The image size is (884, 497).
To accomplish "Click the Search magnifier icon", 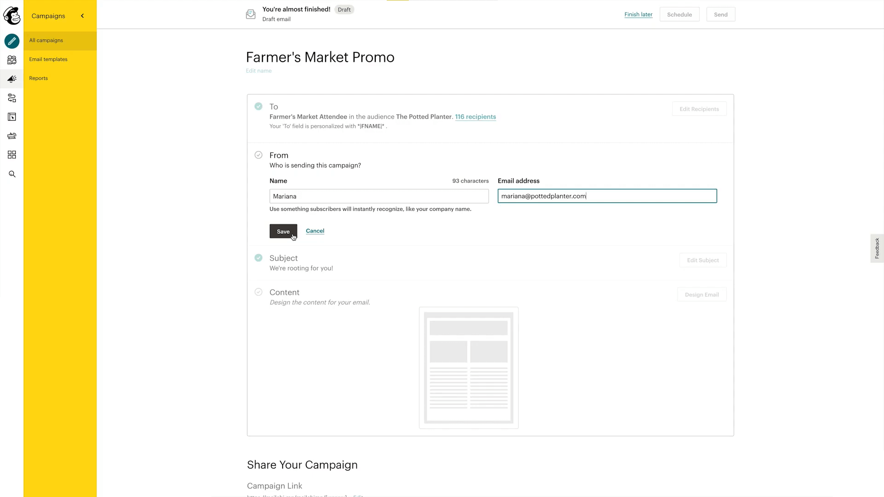I will [12, 174].
